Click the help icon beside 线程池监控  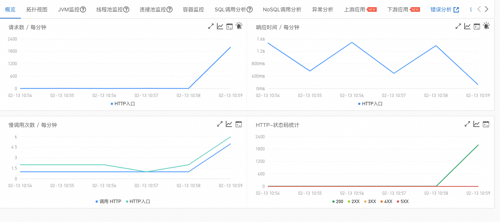click(126, 9)
